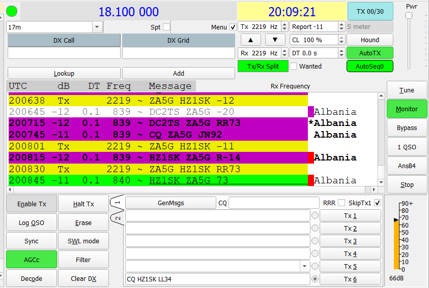The height and width of the screenshot is (288, 429).
Task: Click the Bypass button
Action: click(x=407, y=128)
